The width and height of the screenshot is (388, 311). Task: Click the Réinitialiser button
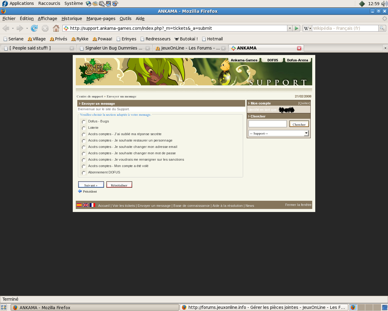[119, 185]
